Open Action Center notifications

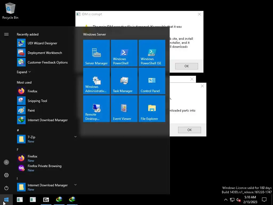click(x=264, y=200)
